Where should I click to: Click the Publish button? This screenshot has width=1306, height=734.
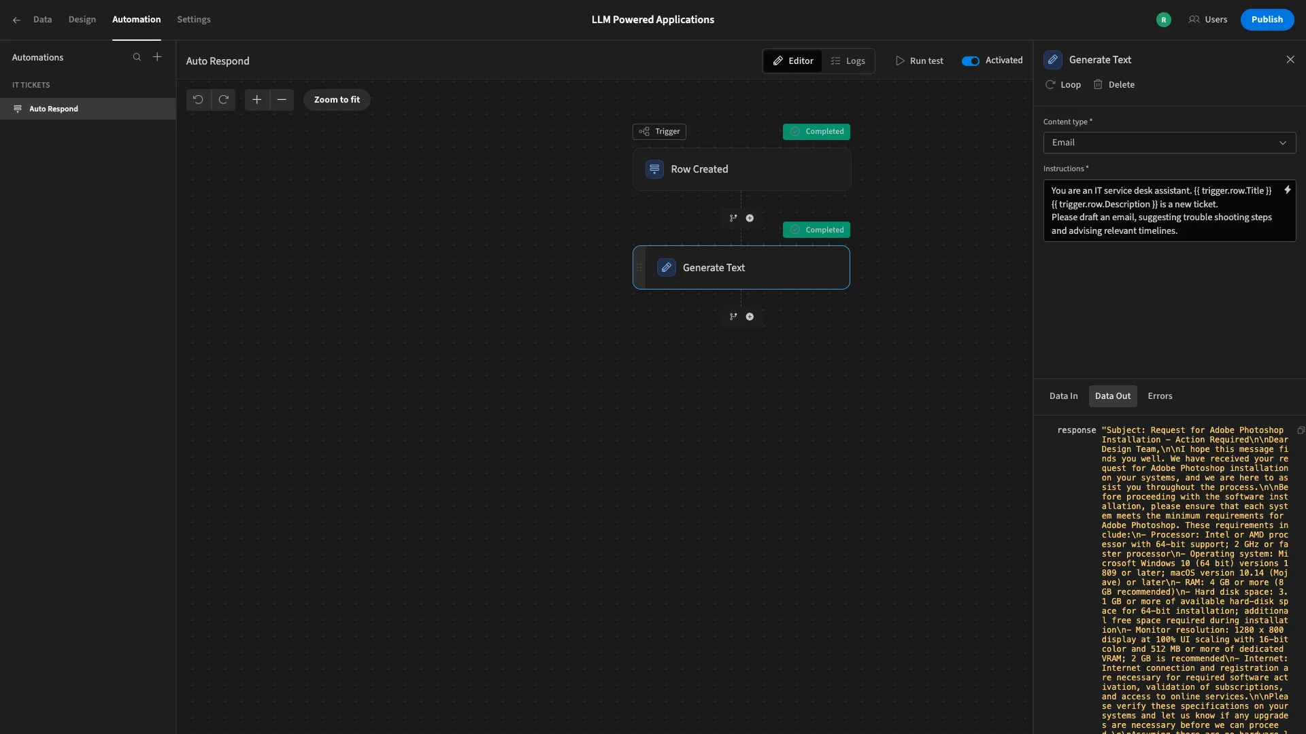pyautogui.click(x=1267, y=20)
